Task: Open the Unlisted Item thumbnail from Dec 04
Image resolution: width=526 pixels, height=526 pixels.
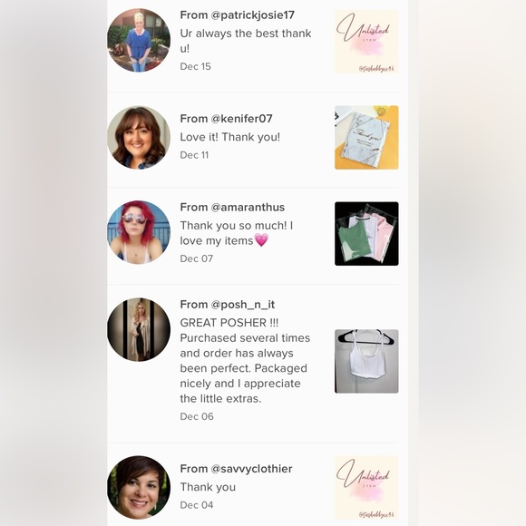Action: (x=366, y=487)
